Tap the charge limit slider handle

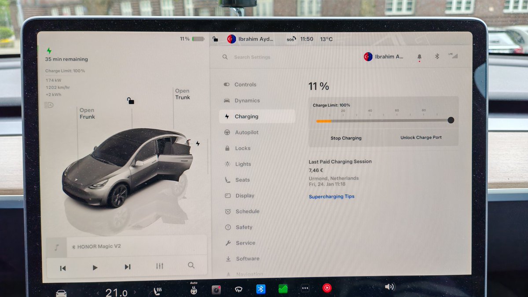click(451, 120)
